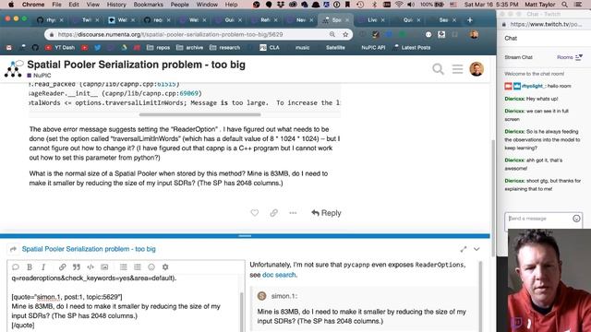This screenshot has width=591, height=332.
Task: Open the CLA bookmark
Action: tap(270, 47)
